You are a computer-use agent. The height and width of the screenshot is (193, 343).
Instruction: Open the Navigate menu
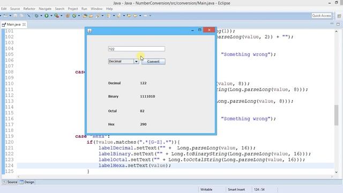coord(45,9)
